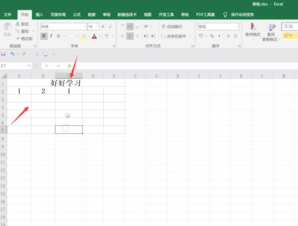
Task: Click the Name Box showing C7
Action: pos(14,66)
